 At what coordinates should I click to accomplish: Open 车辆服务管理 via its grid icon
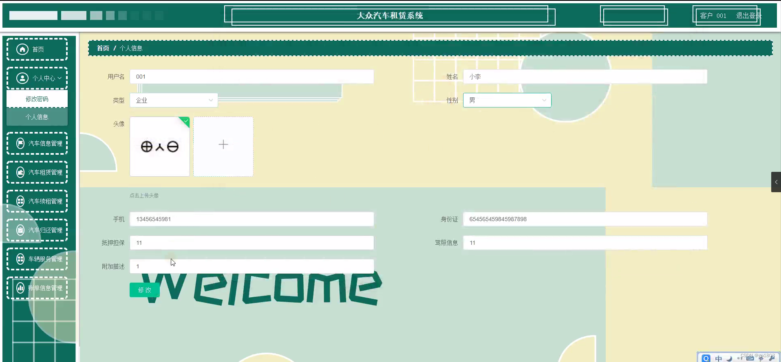coord(20,259)
